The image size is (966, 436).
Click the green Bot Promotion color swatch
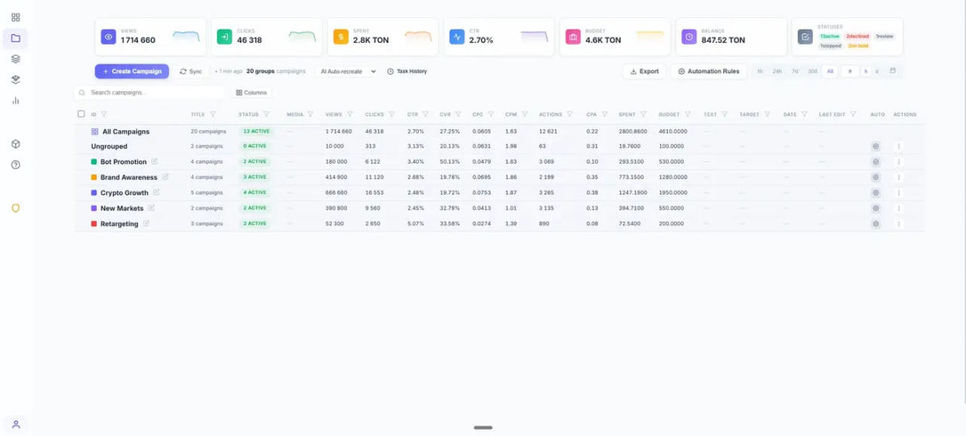tap(94, 161)
